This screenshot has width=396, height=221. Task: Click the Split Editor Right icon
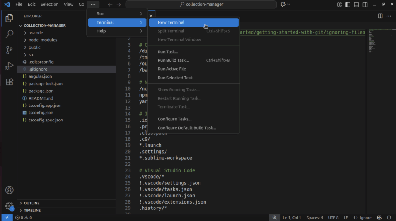click(380, 16)
